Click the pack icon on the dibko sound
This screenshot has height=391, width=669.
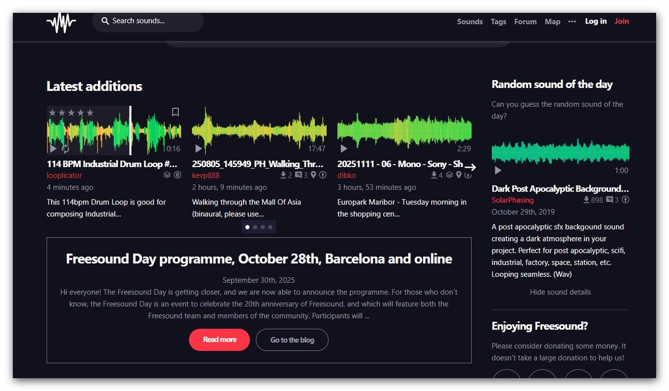pos(449,175)
